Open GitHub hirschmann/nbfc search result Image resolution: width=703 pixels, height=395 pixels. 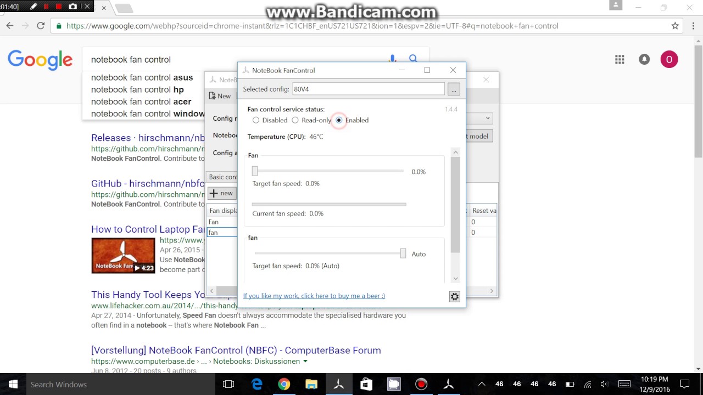pos(148,183)
